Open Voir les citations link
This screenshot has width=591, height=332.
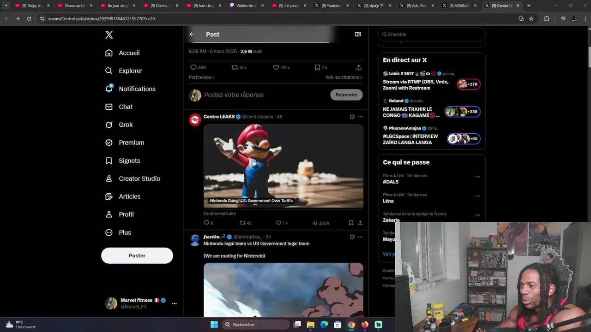[x=344, y=77]
